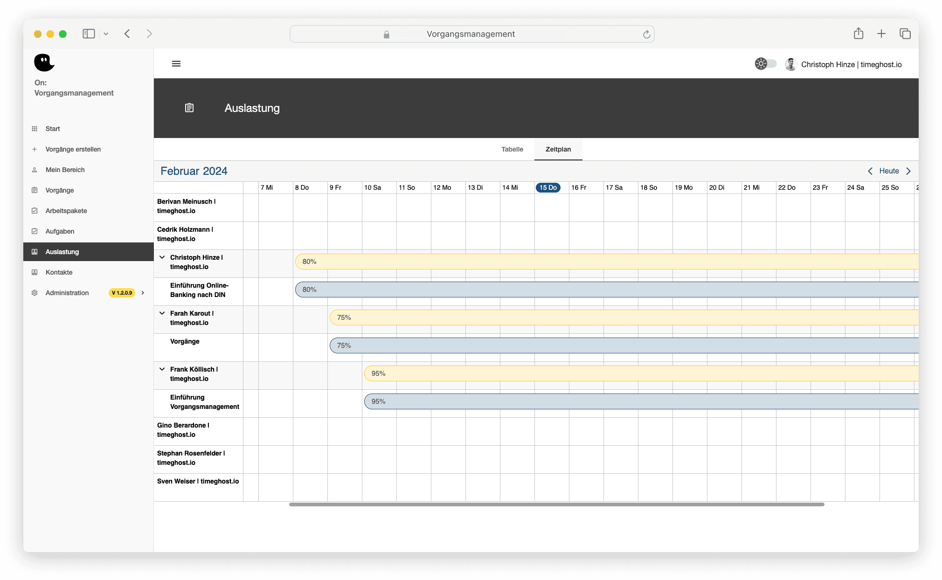
Task: Click Einführung Vorgangsmanagement gray 95% bar
Action: [641, 401]
